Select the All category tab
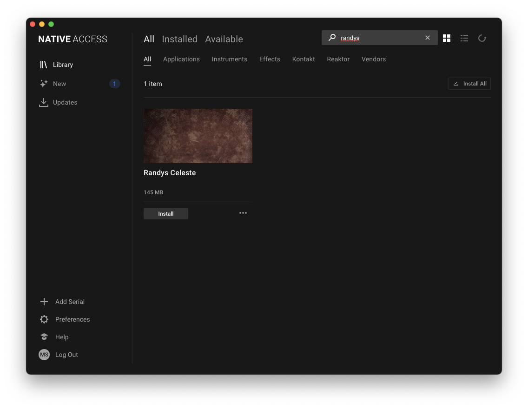Image resolution: width=528 pixels, height=409 pixels. (147, 59)
